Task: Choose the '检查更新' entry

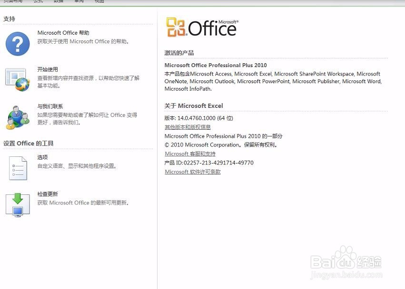Action: [x=48, y=194]
